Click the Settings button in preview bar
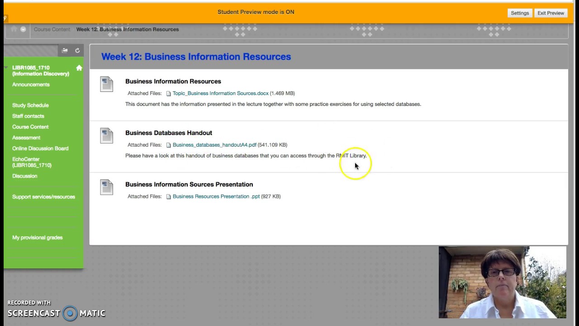 coord(520,13)
